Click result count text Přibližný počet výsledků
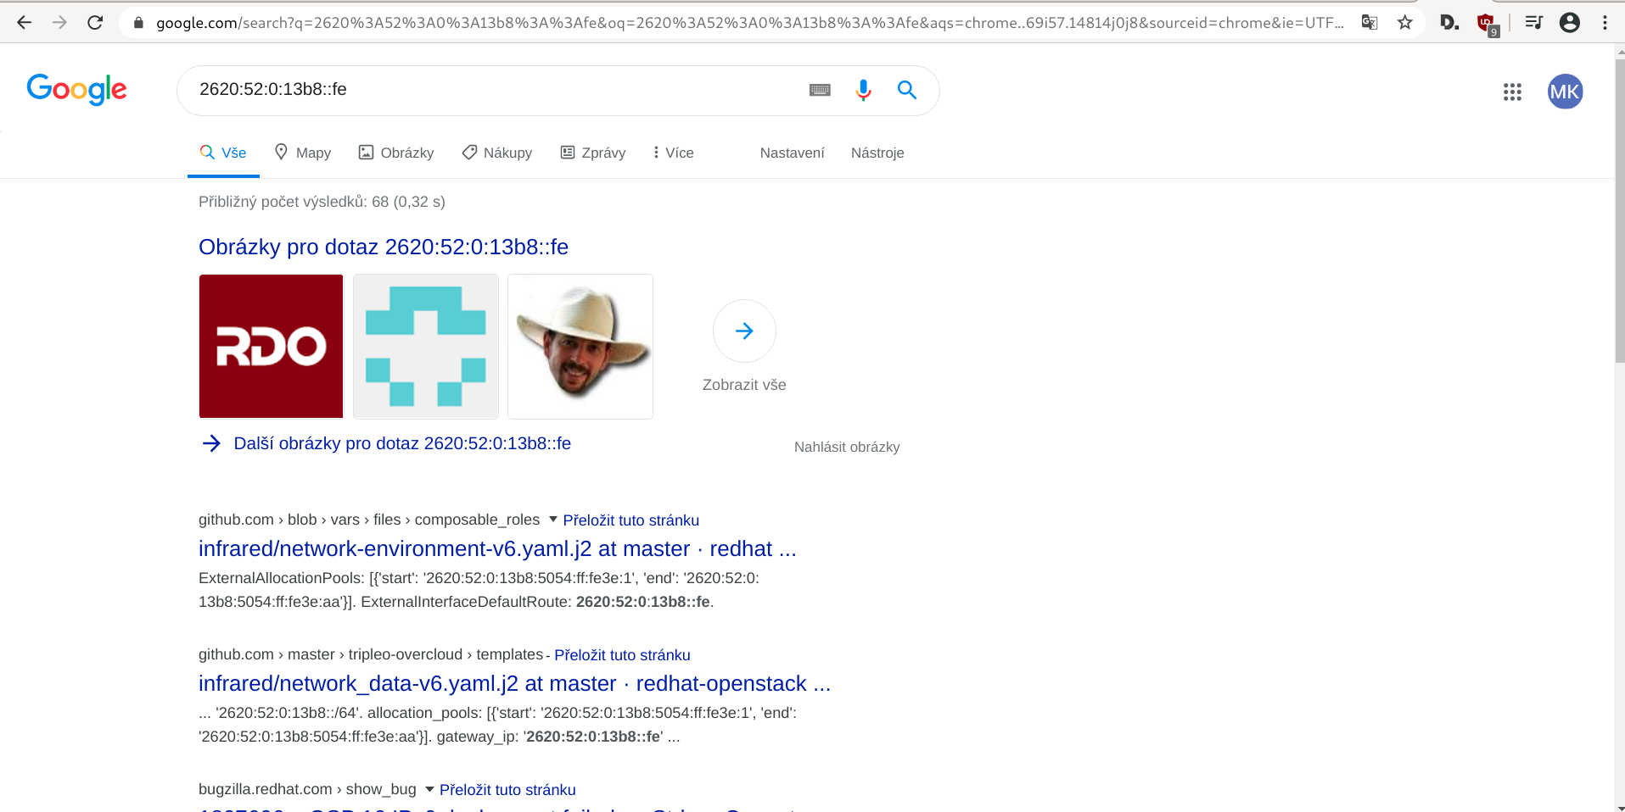This screenshot has width=1625, height=812. 322,202
